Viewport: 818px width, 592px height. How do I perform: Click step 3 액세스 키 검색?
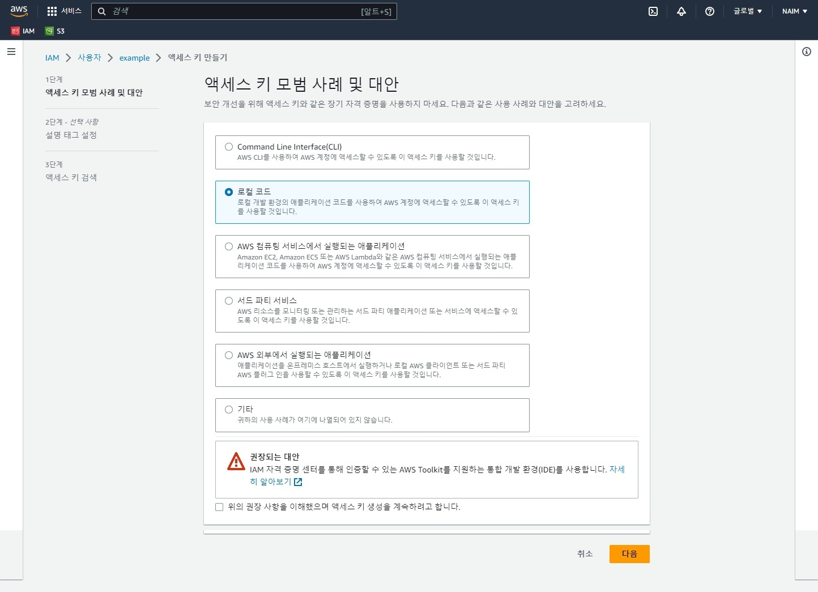[71, 177]
